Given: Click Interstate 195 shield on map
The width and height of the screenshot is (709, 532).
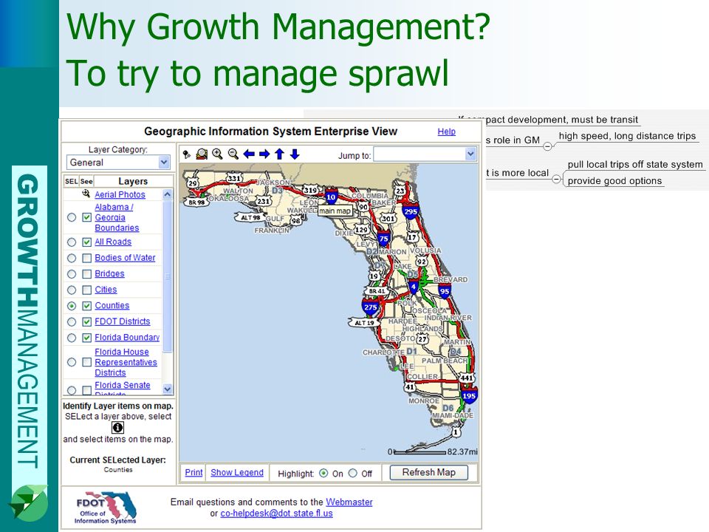Looking at the screenshot, I should click(469, 396).
